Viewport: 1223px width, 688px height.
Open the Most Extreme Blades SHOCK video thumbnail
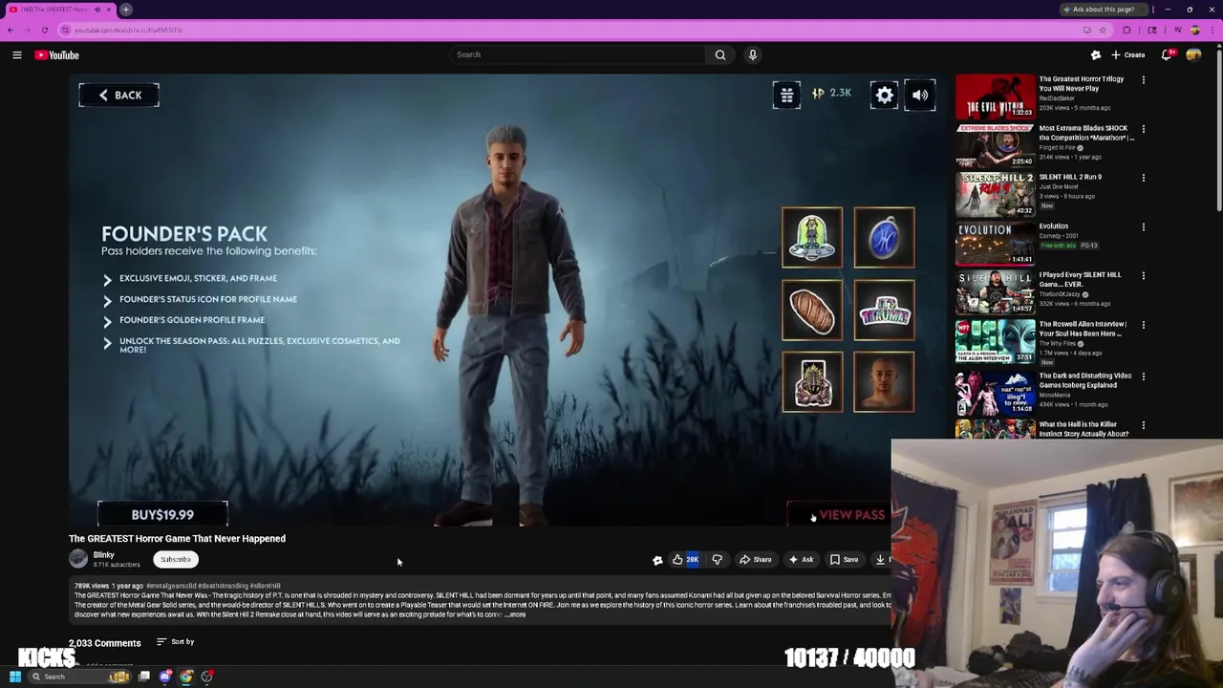pyautogui.click(x=995, y=145)
